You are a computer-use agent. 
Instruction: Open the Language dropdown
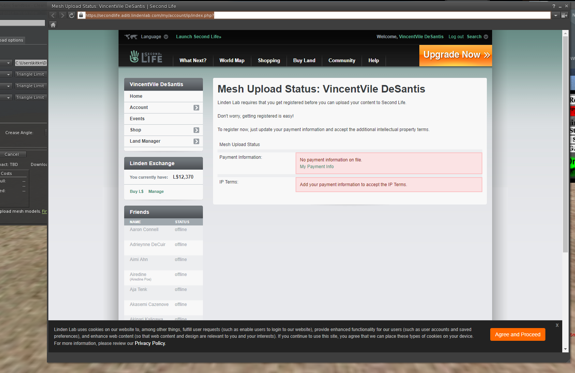tap(155, 37)
